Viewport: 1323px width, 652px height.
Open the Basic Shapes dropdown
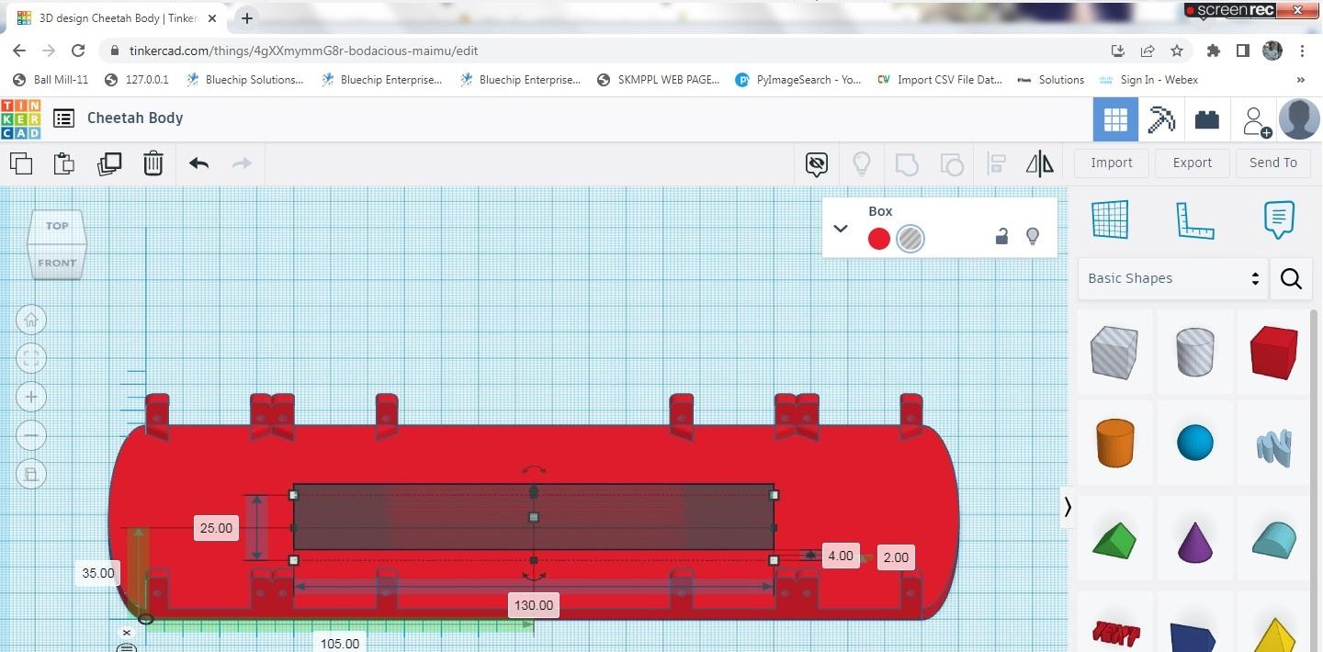[1172, 278]
